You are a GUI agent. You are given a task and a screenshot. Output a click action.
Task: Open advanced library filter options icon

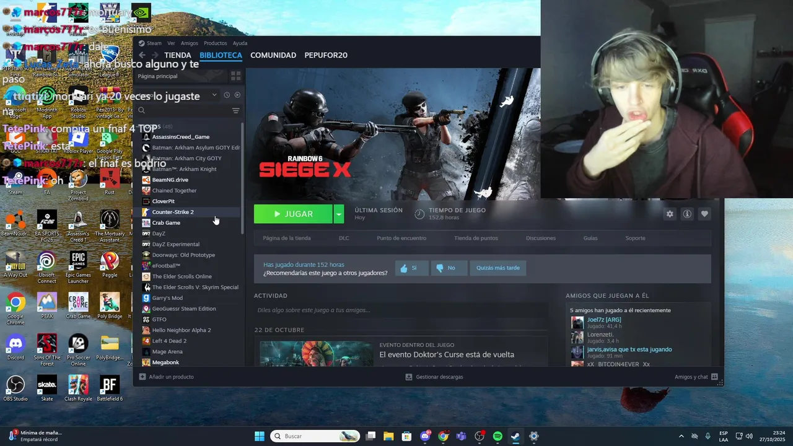235,111
